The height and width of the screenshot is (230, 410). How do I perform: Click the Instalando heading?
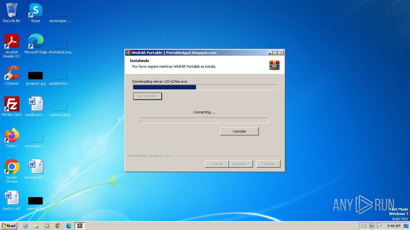pyautogui.click(x=140, y=61)
